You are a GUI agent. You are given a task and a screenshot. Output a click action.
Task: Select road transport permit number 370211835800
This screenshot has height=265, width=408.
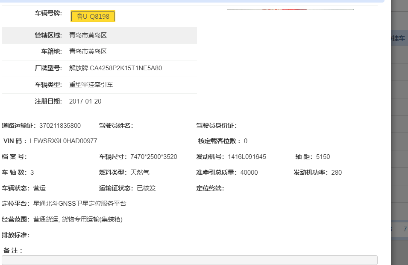(x=60, y=126)
